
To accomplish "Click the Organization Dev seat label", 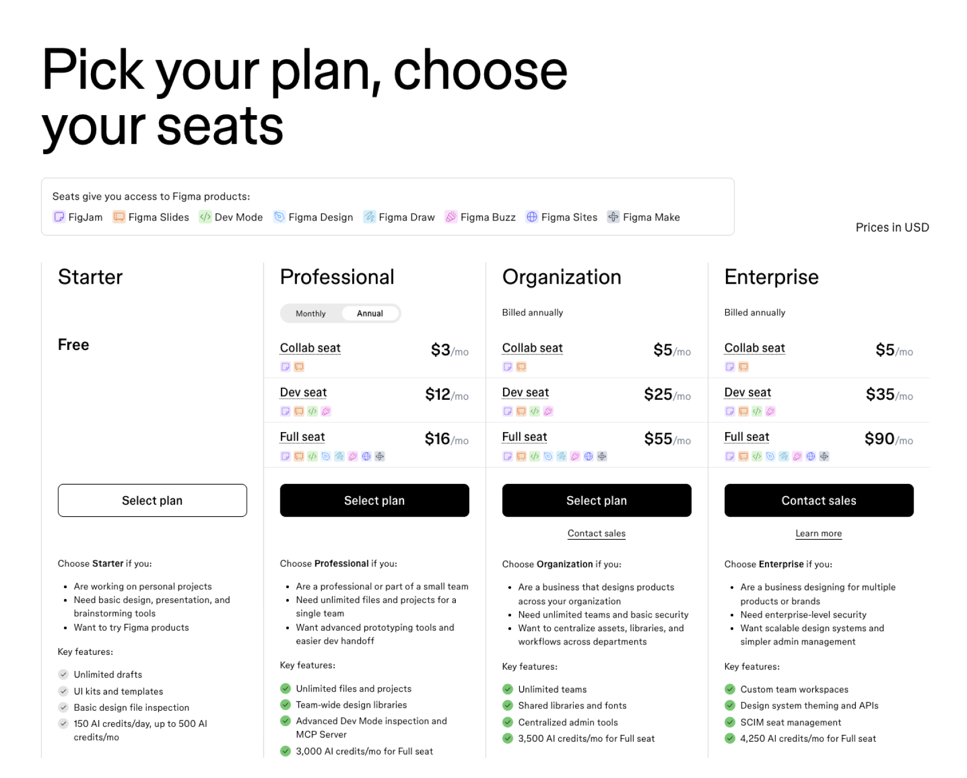I will click(526, 392).
